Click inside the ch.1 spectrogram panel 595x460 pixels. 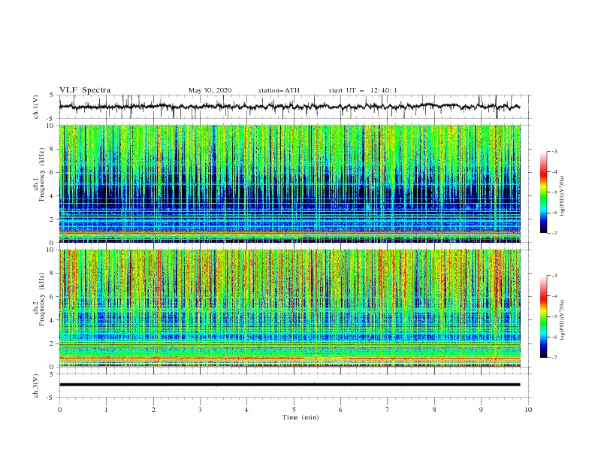[x=290, y=183]
